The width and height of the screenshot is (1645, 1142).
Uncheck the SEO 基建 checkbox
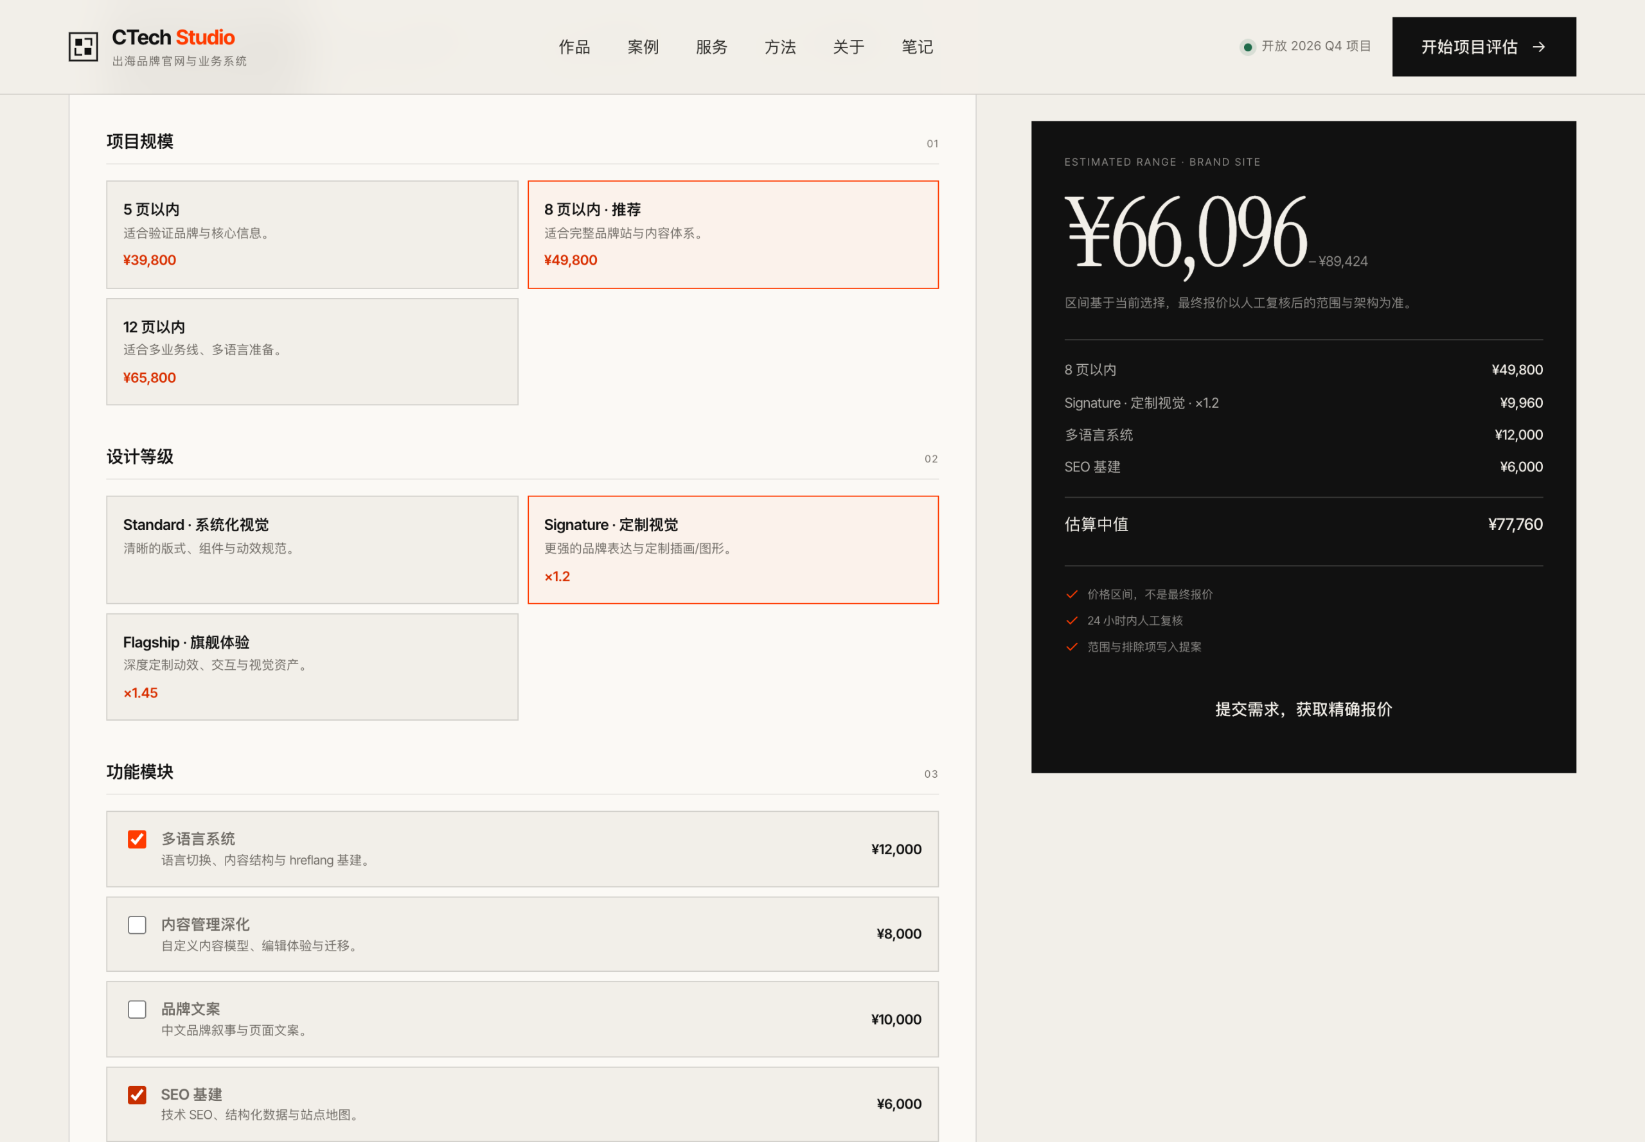(137, 1094)
